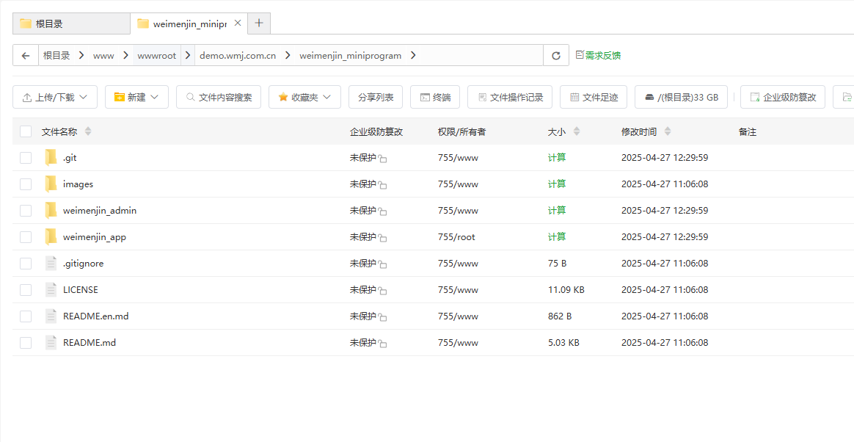Image resolution: width=854 pixels, height=442 pixels.
Task: Click the weimenjin_admin folder icon
Action: coord(51,211)
